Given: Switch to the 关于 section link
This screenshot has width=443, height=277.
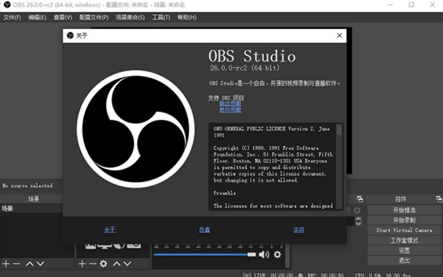Looking at the screenshot, I should pos(109,229).
